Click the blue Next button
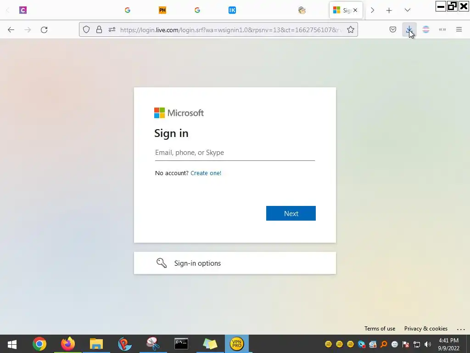This screenshot has width=470, height=353. coord(291,213)
